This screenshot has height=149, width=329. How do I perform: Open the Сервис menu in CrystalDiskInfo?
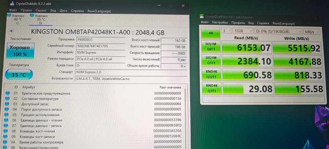(x=41, y=11)
